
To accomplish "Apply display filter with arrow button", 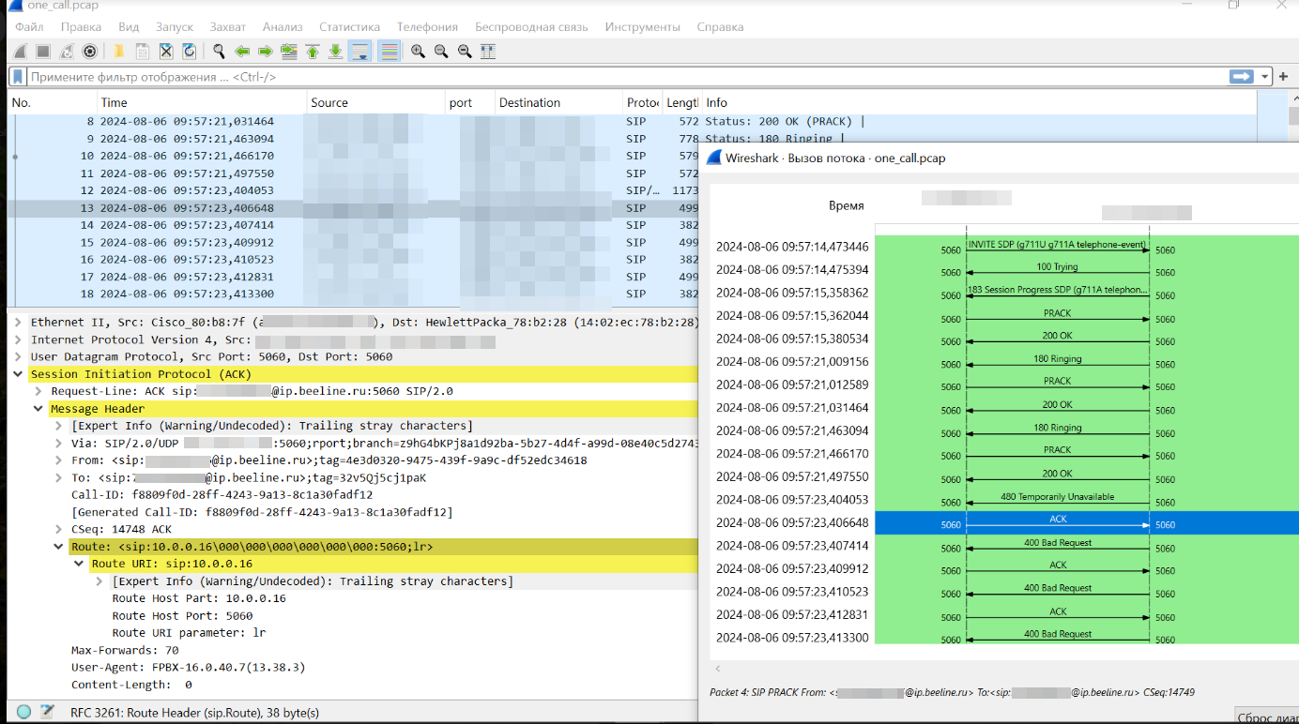I will click(1242, 77).
